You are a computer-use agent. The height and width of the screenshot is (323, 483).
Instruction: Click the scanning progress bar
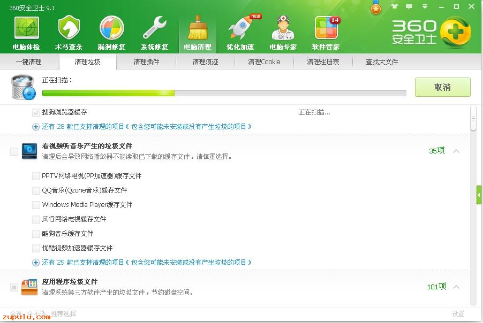(224, 93)
